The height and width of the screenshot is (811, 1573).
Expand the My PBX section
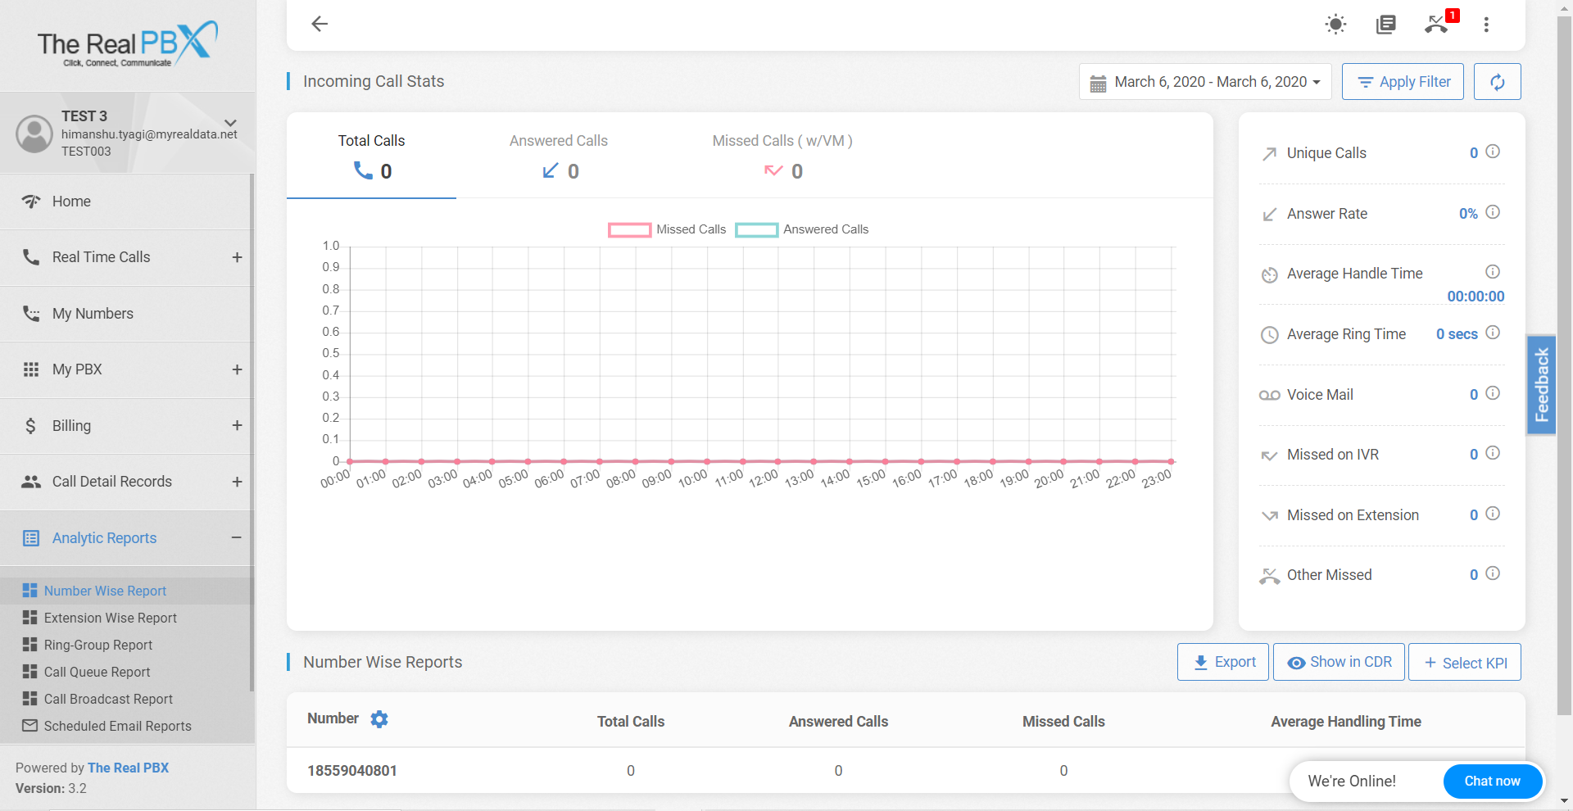pos(237,369)
